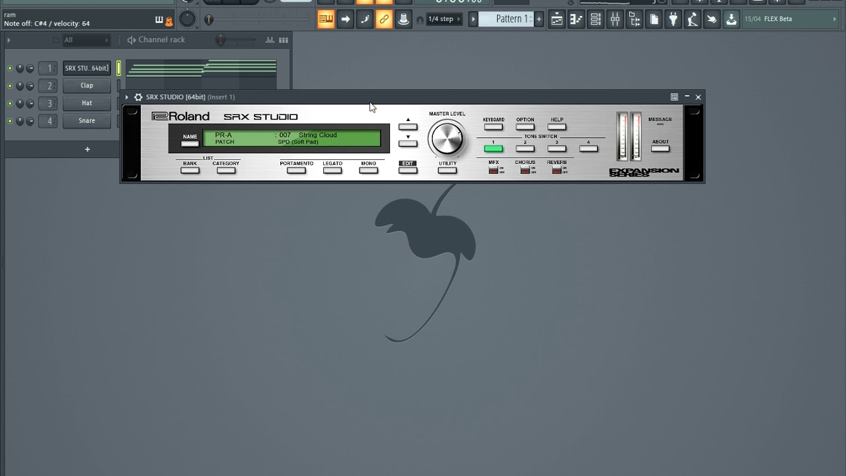Mute the SRX STU channel LED
Screen dimensions: 846x476
[x=10, y=68]
